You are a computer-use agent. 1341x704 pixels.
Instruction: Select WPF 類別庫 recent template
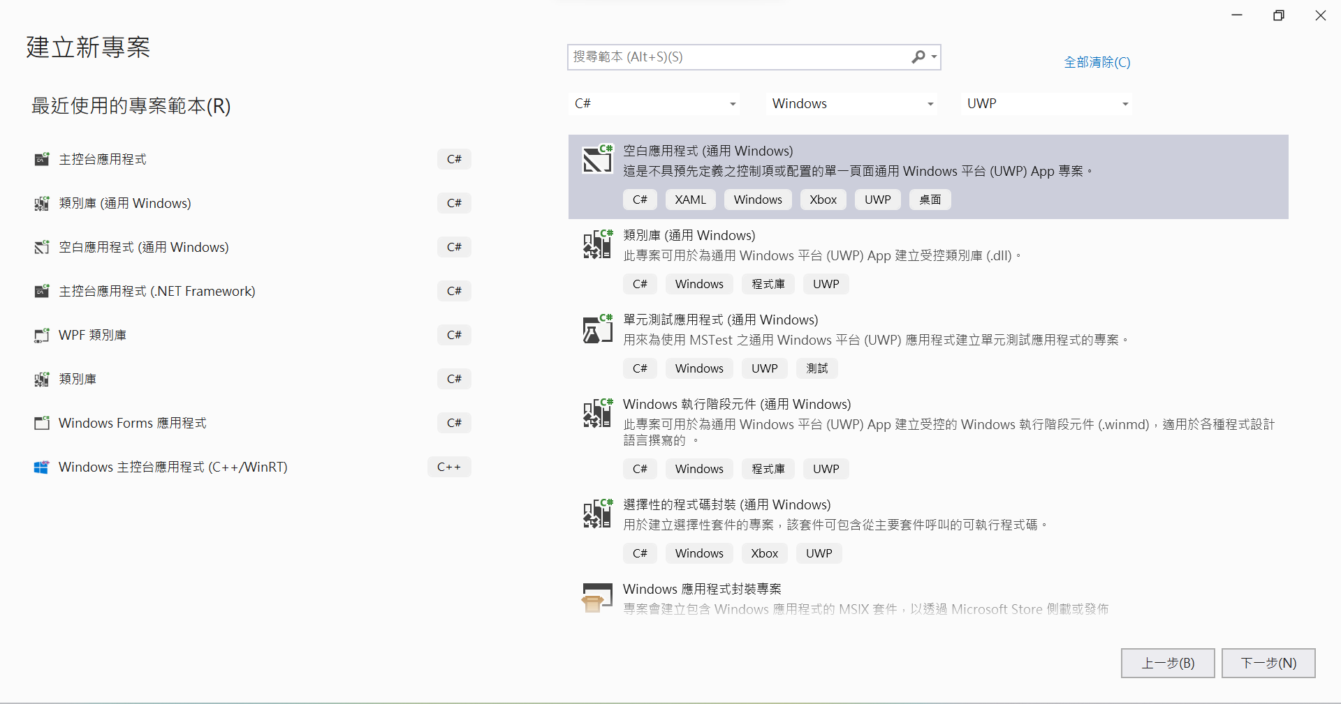click(x=253, y=335)
